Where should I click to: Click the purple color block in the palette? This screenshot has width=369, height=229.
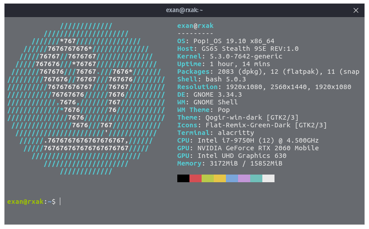click(244, 179)
